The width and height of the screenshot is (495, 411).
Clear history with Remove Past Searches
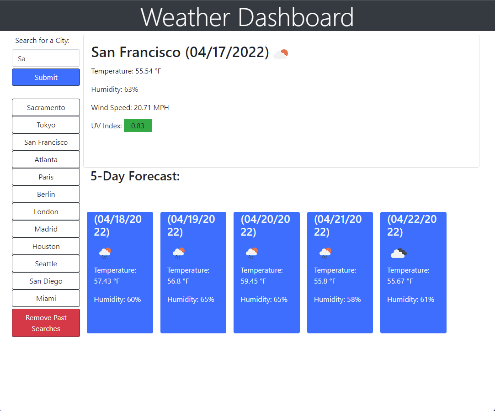pyautogui.click(x=46, y=323)
